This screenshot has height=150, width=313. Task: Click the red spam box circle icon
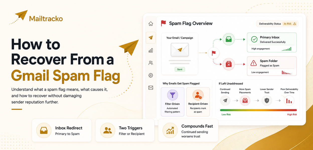pyautogui.click(x=228, y=64)
